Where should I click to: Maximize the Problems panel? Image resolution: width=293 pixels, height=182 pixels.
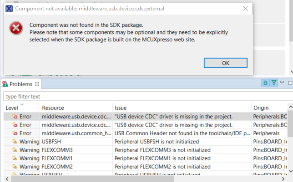[x=290, y=82]
